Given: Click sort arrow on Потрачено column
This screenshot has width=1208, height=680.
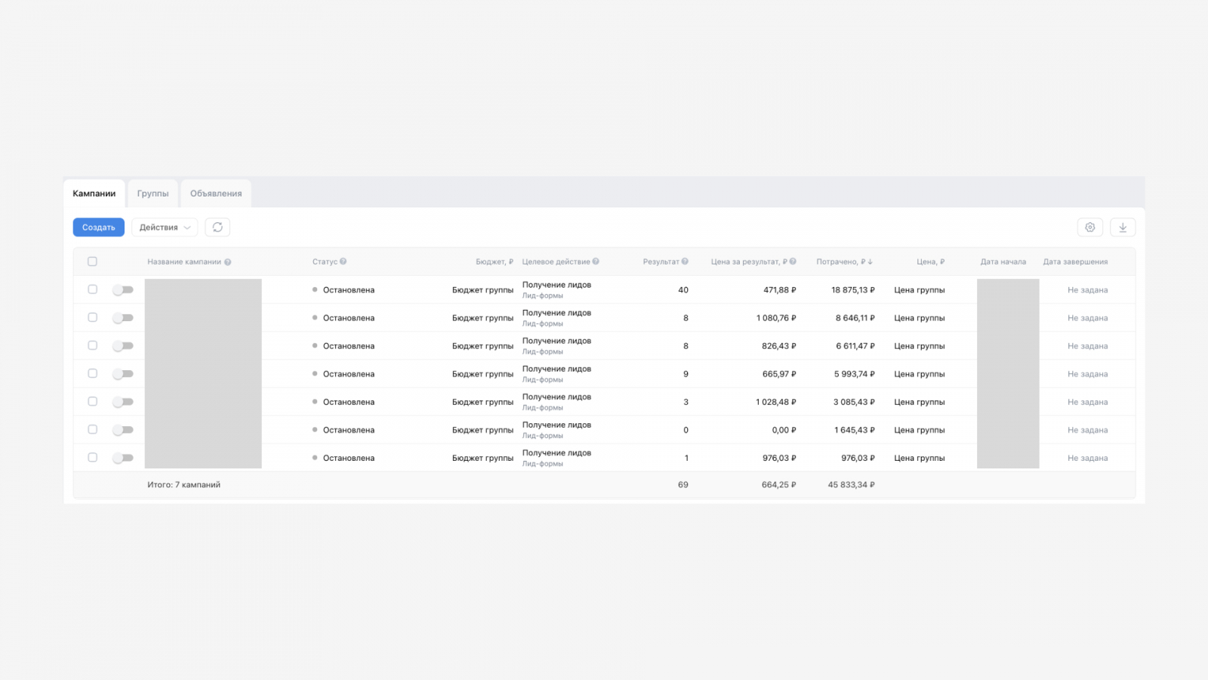Looking at the screenshot, I should (871, 262).
